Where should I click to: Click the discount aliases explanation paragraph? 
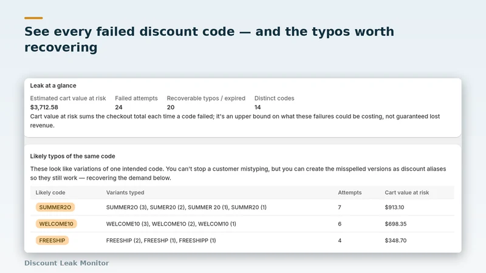coord(238,174)
